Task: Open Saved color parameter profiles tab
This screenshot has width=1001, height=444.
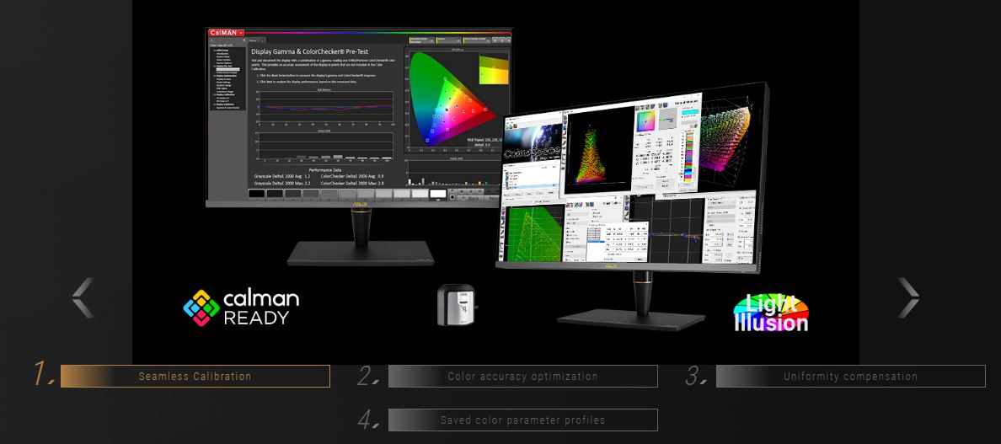Action: coord(522,420)
